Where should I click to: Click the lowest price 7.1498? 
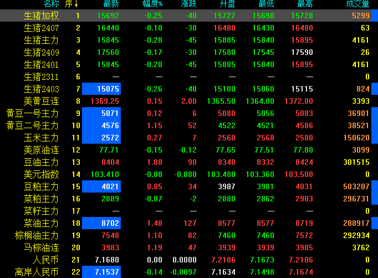point(262,272)
